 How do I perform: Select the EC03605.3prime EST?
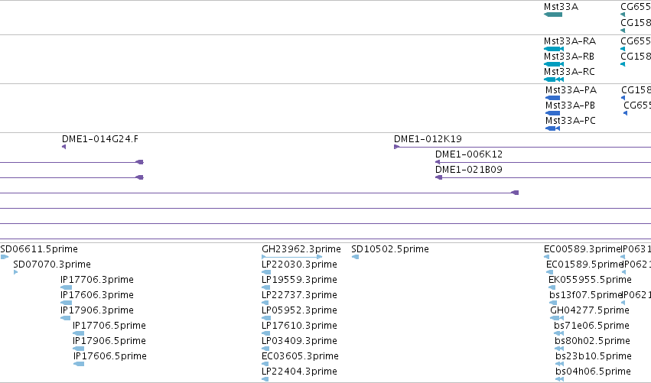tap(265, 364)
